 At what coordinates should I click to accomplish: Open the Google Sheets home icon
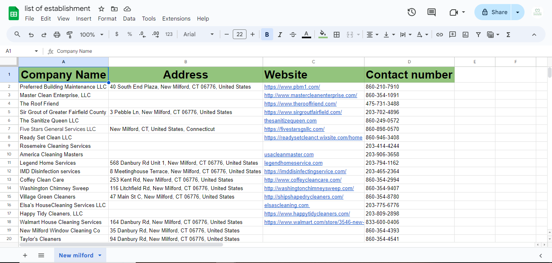coord(14,13)
